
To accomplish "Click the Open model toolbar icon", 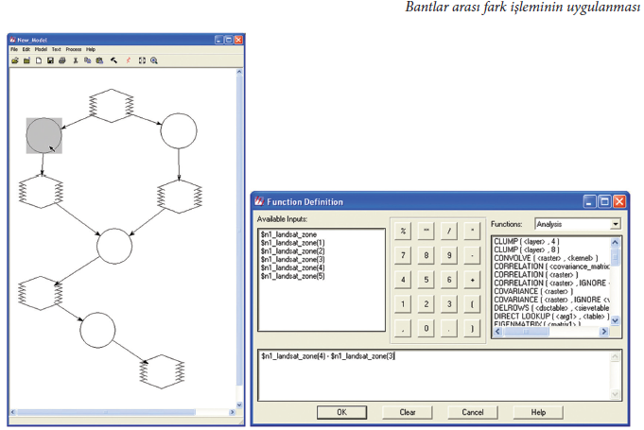I will click(x=15, y=60).
